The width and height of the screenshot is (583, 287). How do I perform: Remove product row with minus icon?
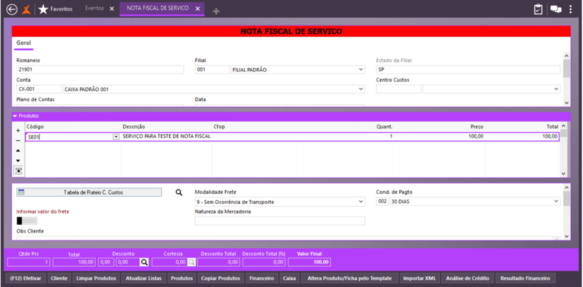[18, 140]
